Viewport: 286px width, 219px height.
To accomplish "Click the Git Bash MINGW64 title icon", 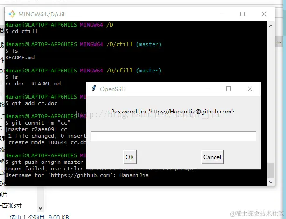I will click(x=12, y=14).
